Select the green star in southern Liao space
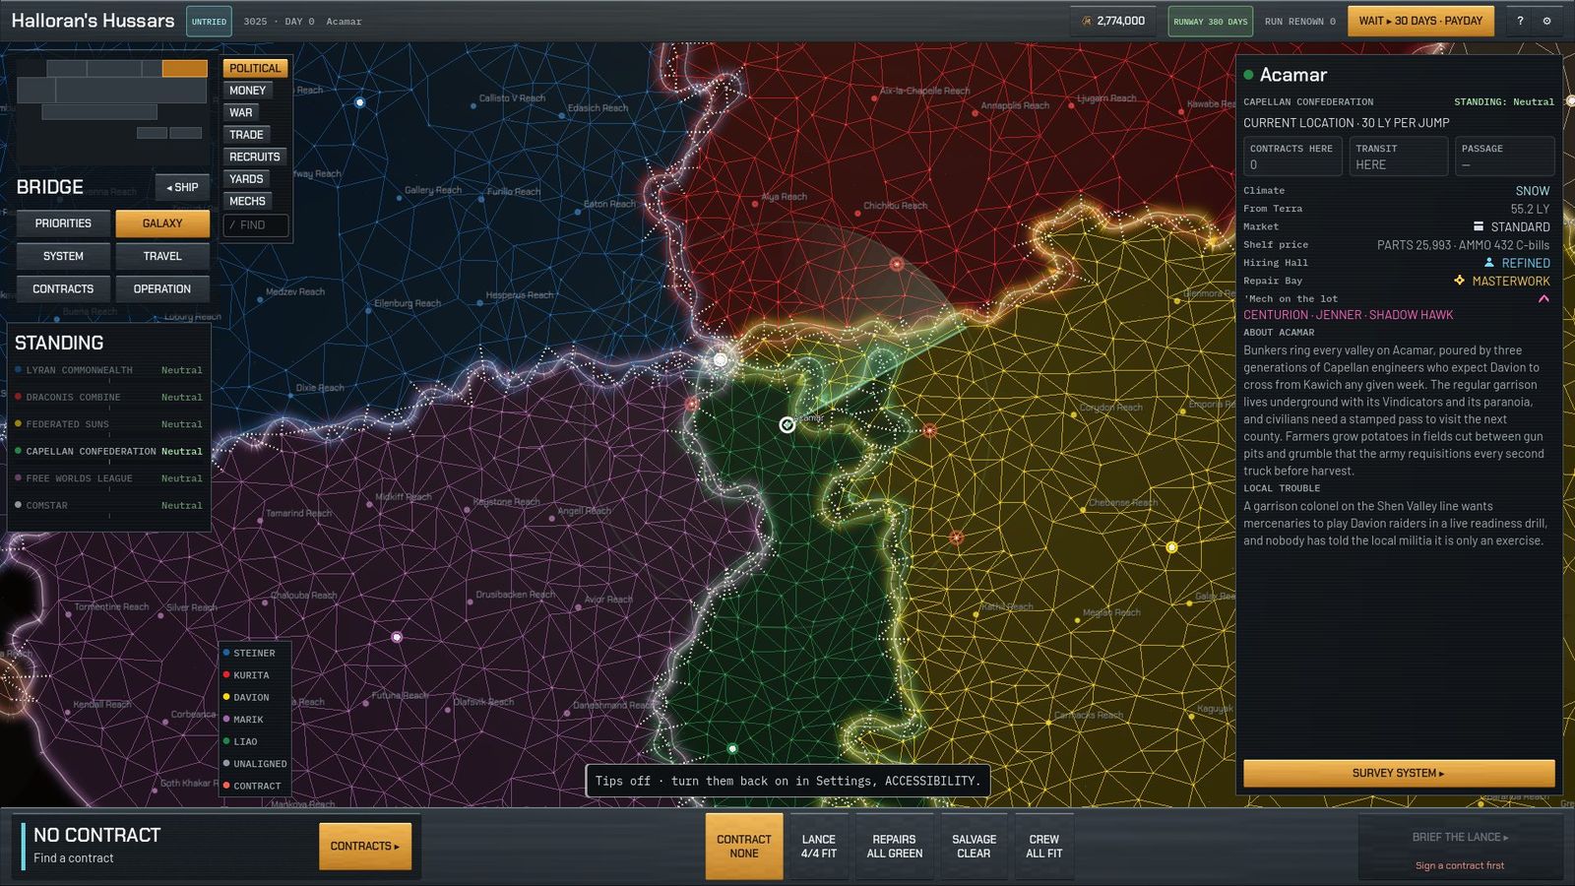Image resolution: width=1575 pixels, height=886 pixels. point(731,749)
